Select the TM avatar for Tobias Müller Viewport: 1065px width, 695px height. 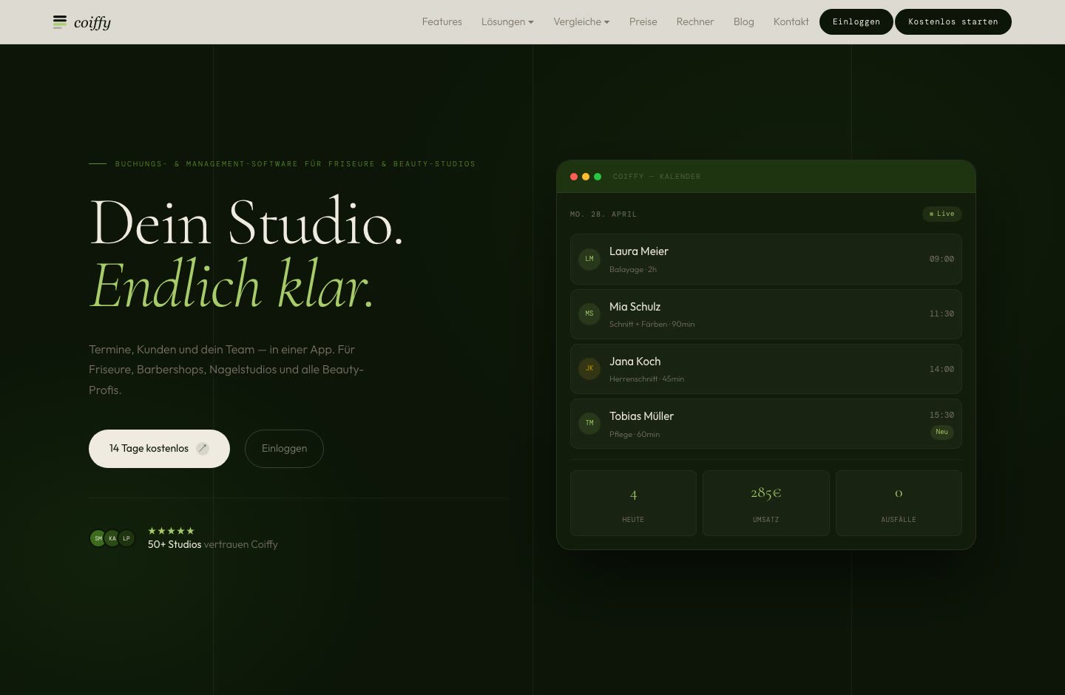click(x=589, y=423)
